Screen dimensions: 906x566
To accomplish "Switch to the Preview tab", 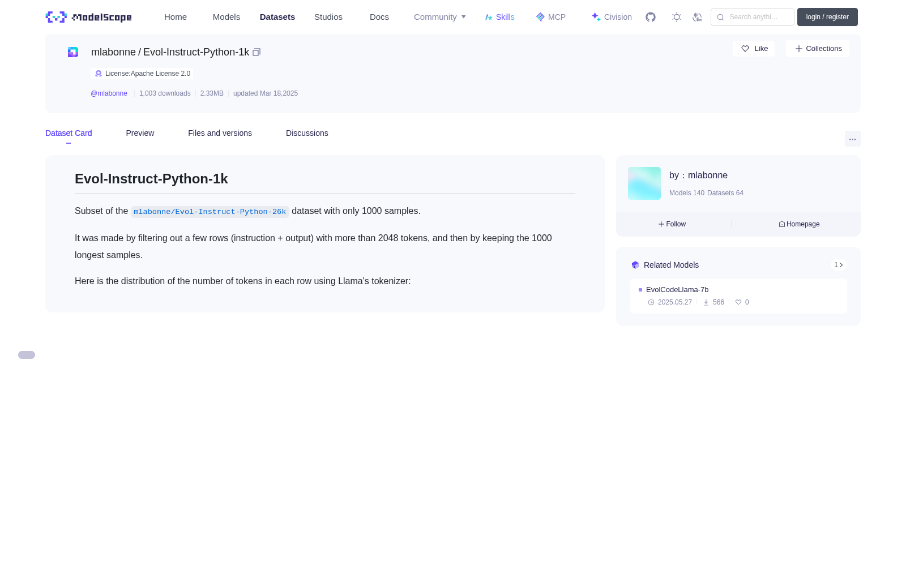I will click(x=140, y=133).
